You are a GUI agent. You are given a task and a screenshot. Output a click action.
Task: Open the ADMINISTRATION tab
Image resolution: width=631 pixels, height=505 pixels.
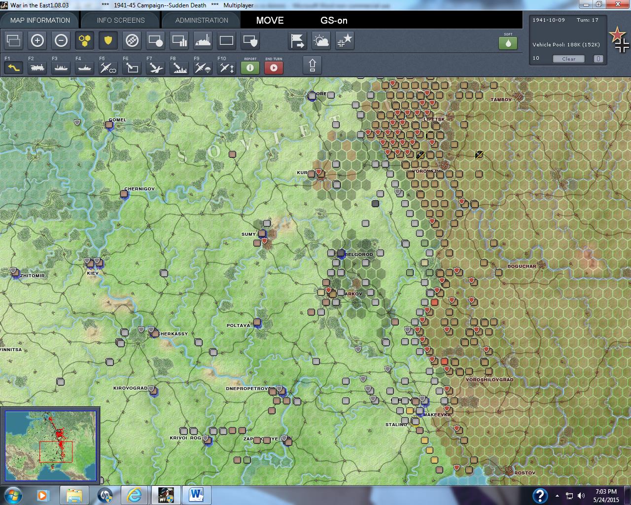point(202,20)
